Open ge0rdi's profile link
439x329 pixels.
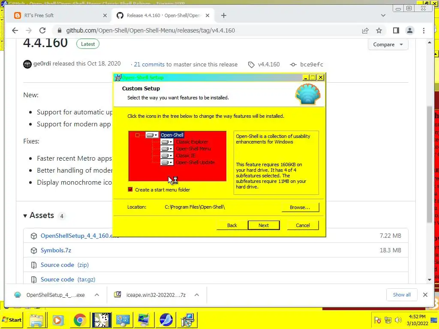pos(42,64)
